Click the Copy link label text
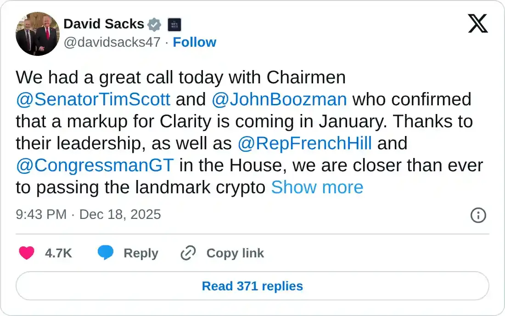This screenshot has width=505, height=316. tap(235, 253)
